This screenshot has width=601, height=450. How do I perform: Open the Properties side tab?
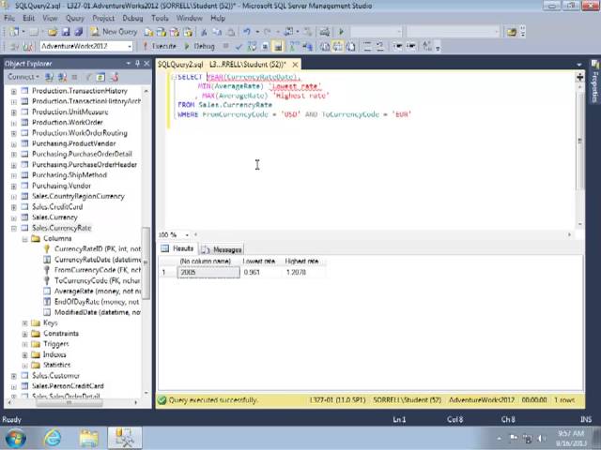[594, 82]
